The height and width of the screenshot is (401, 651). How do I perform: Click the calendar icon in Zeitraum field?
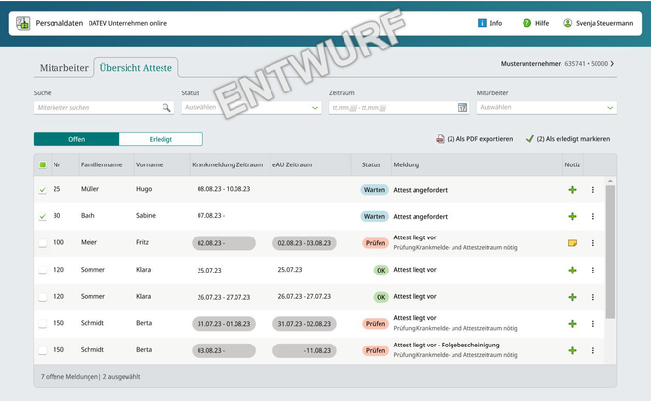463,108
